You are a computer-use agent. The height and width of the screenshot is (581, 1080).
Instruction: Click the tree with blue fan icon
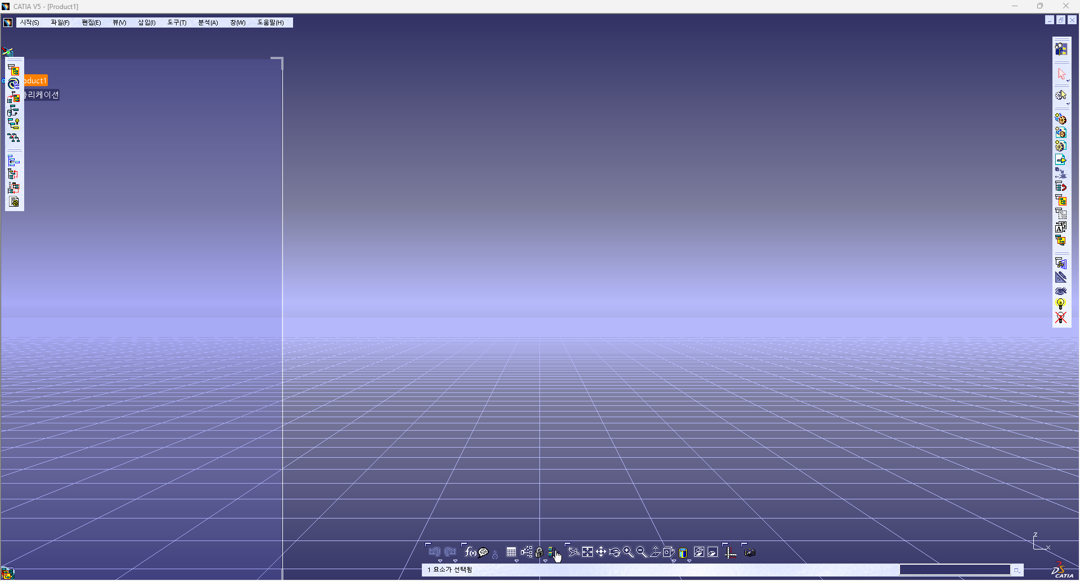tap(1061, 263)
